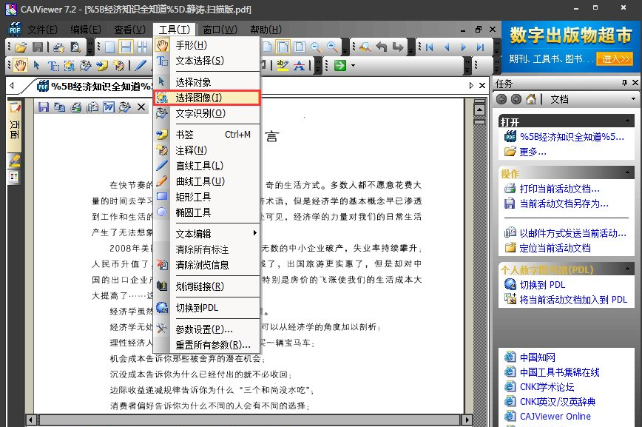This screenshot has height=427, width=642.
Task: Open the 文件(F) menu
Action: tap(43, 30)
